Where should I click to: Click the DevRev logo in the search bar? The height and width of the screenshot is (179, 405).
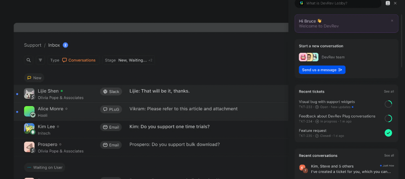tap(302, 3)
